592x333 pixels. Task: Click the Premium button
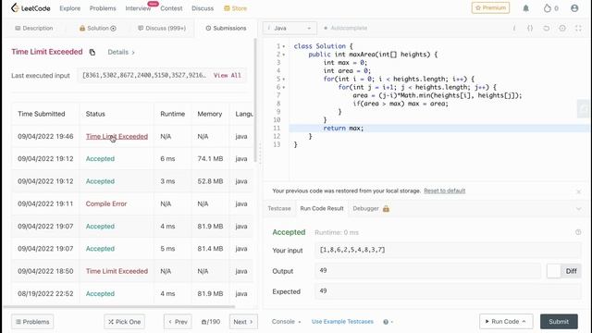tap(490, 8)
